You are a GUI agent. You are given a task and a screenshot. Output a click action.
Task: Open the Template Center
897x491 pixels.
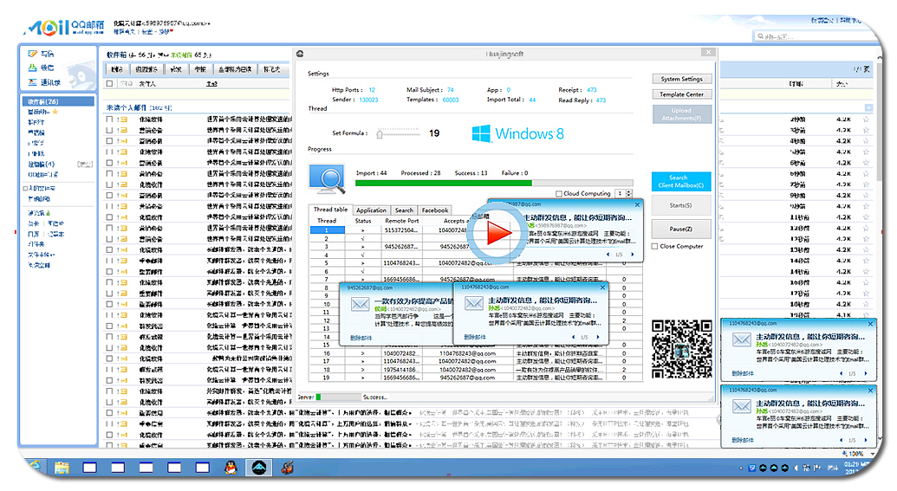coord(681,94)
